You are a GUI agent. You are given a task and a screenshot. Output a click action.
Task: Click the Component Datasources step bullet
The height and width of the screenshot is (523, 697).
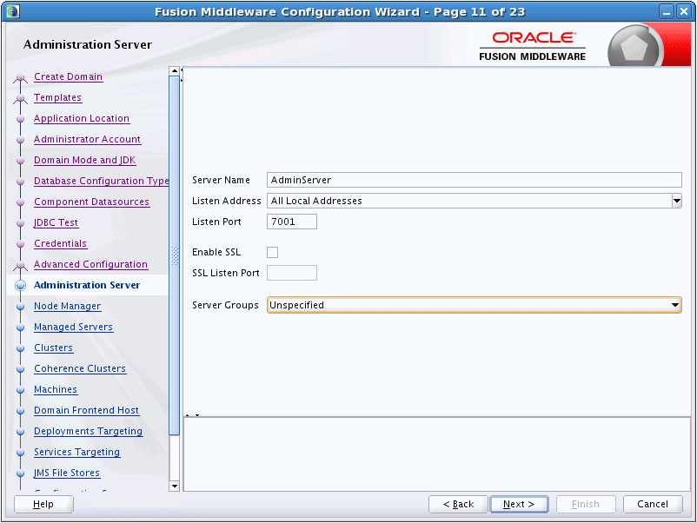[x=20, y=202]
